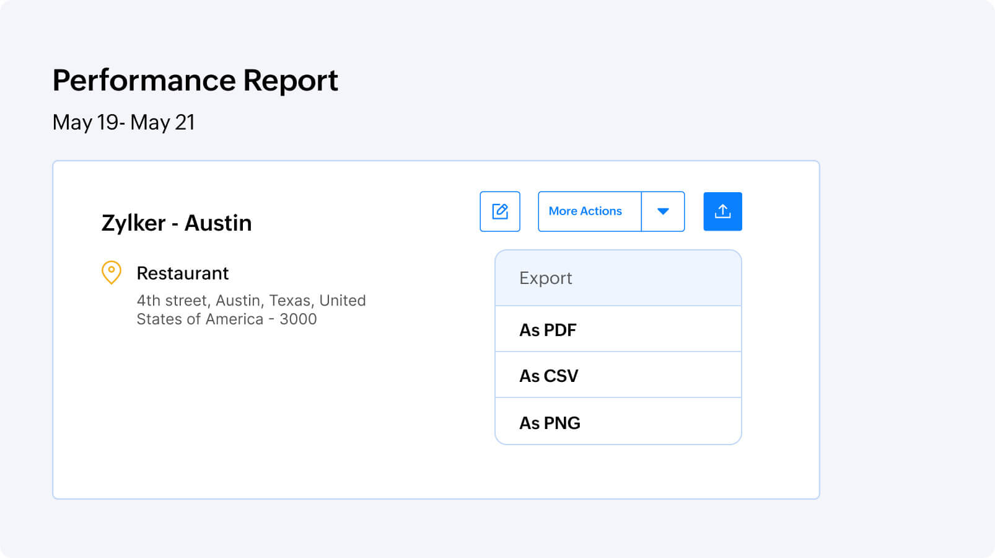Click the yellow location pin icon
Viewport: 995px width, 558px height.
(112, 272)
